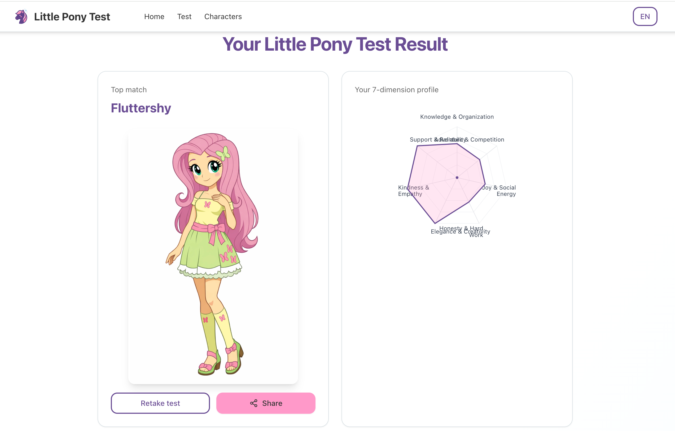Click the Top match heading text

(x=129, y=90)
